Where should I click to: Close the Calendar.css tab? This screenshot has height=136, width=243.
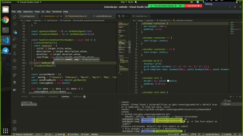point(148,16)
